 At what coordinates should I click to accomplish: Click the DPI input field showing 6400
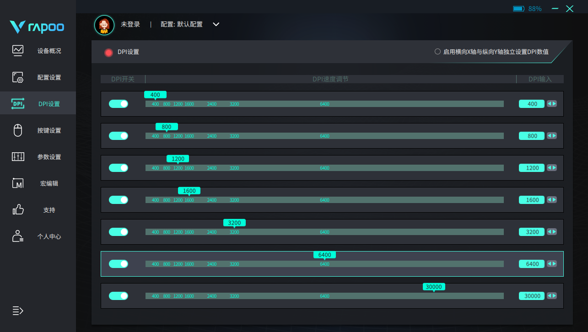tap(532, 264)
